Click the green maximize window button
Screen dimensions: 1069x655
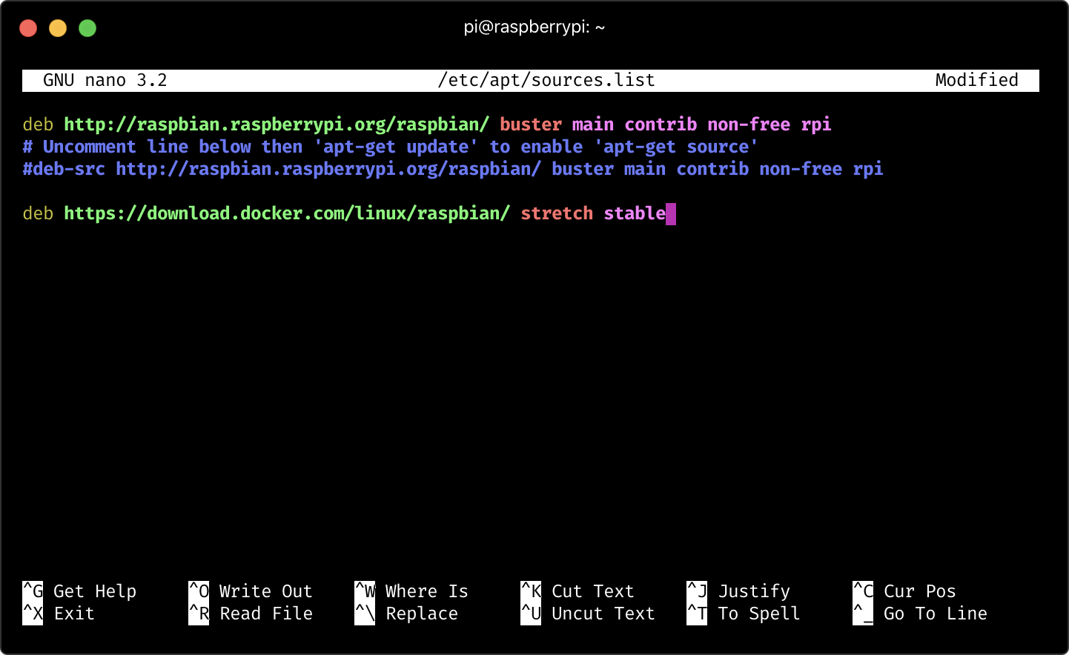[87, 28]
